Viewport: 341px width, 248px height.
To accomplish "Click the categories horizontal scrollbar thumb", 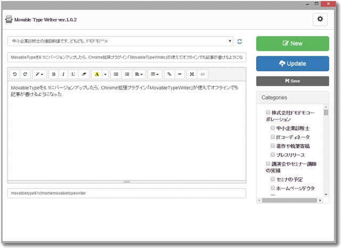I will [x=289, y=200].
